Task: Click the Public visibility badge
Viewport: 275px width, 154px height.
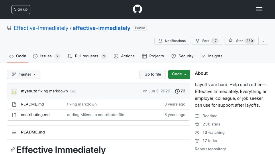Action: [x=140, y=28]
